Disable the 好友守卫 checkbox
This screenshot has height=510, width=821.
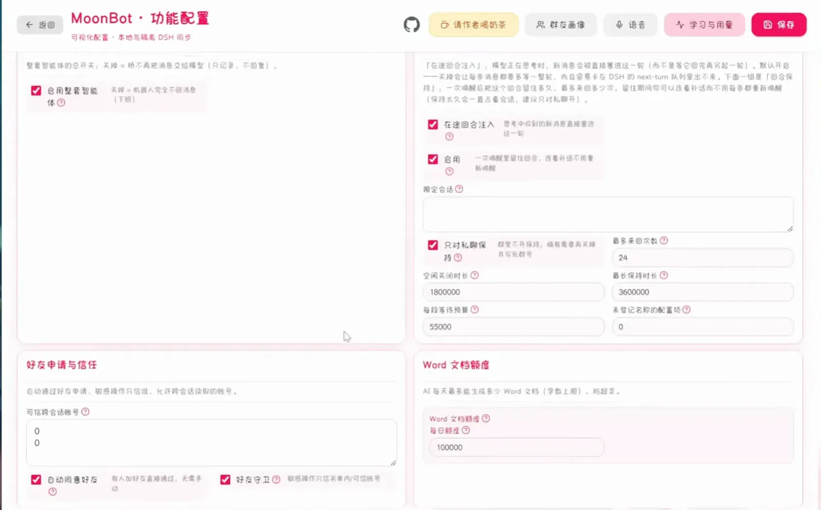click(225, 479)
